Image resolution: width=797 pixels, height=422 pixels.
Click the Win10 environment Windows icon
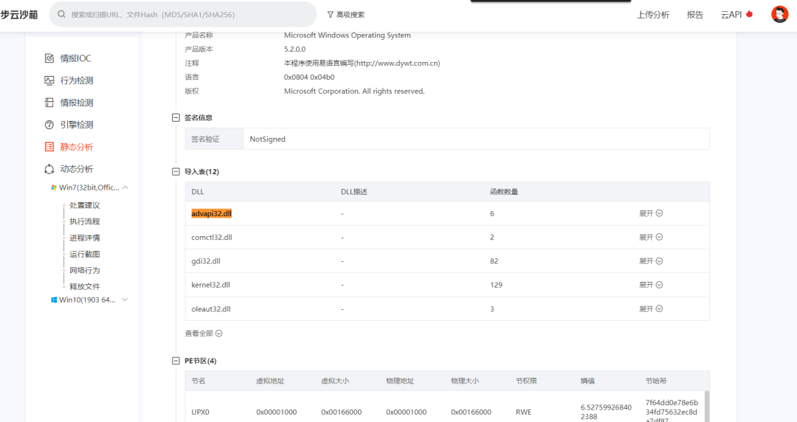pyautogui.click(x=54, y=300)
